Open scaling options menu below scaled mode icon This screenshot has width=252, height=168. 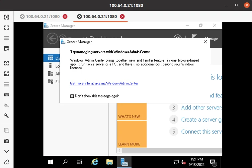coord(7,84)
